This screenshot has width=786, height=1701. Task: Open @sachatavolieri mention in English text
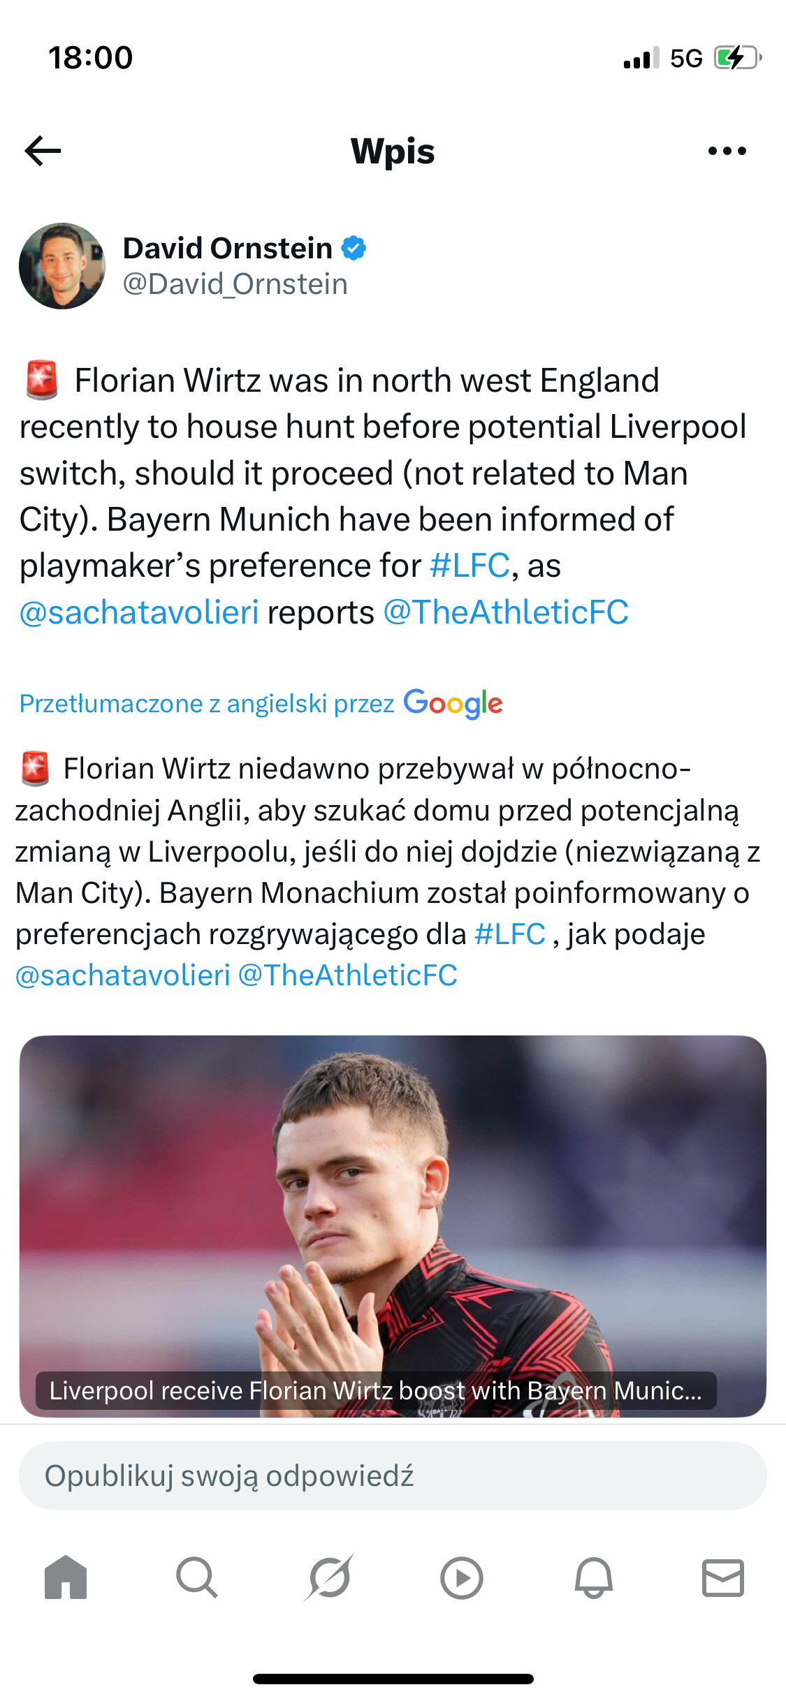139,612
